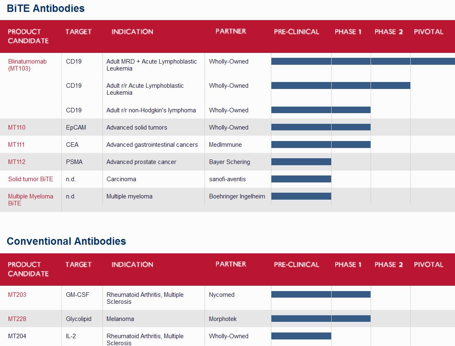Click the progress bar for Adult MRD + ALL
This screenshot has width=455, height=346.
[x=363, y=61]
